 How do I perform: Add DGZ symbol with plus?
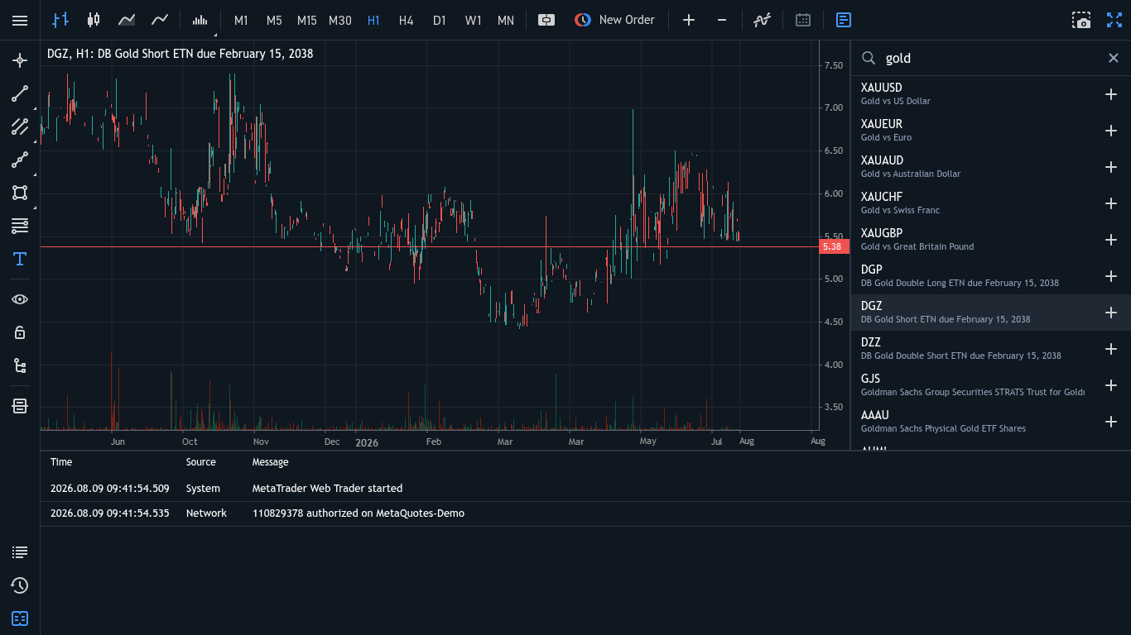tap(1111, 313)
